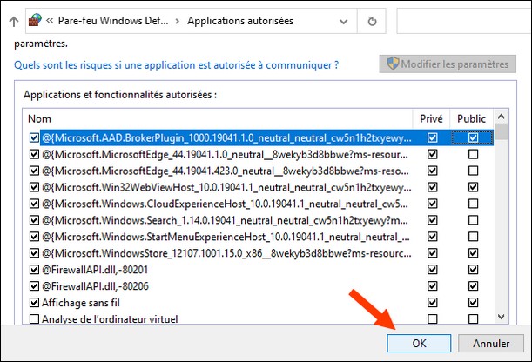Toggle Public for AAD.BrokerPlugin row
Image resolution: width=532 pixels, height=362 pixels.
(x=473, y=137)
